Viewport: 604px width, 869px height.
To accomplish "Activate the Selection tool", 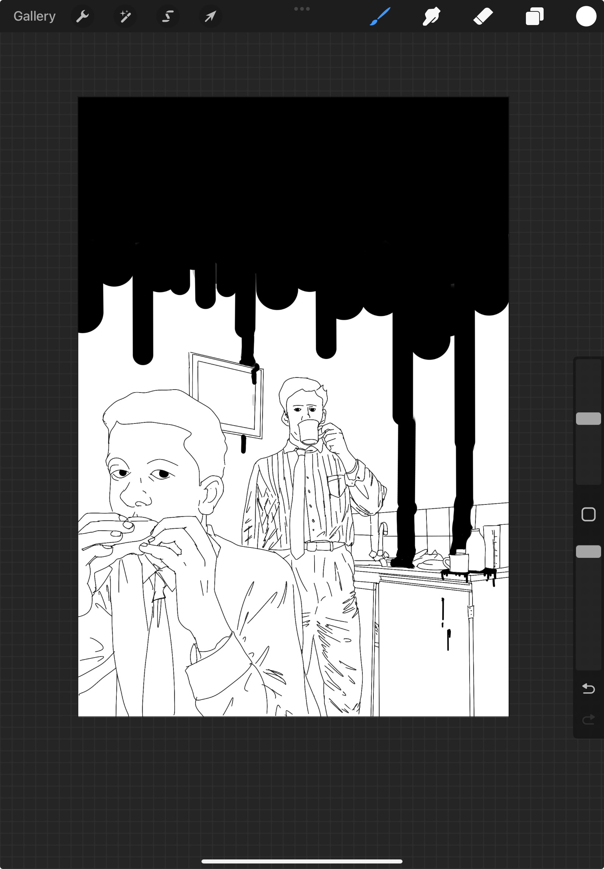I will pyautogui.click(x=168, y=16).
